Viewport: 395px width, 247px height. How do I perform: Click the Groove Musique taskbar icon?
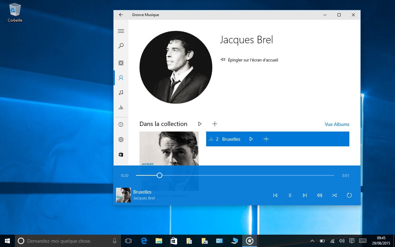[250, 241]
